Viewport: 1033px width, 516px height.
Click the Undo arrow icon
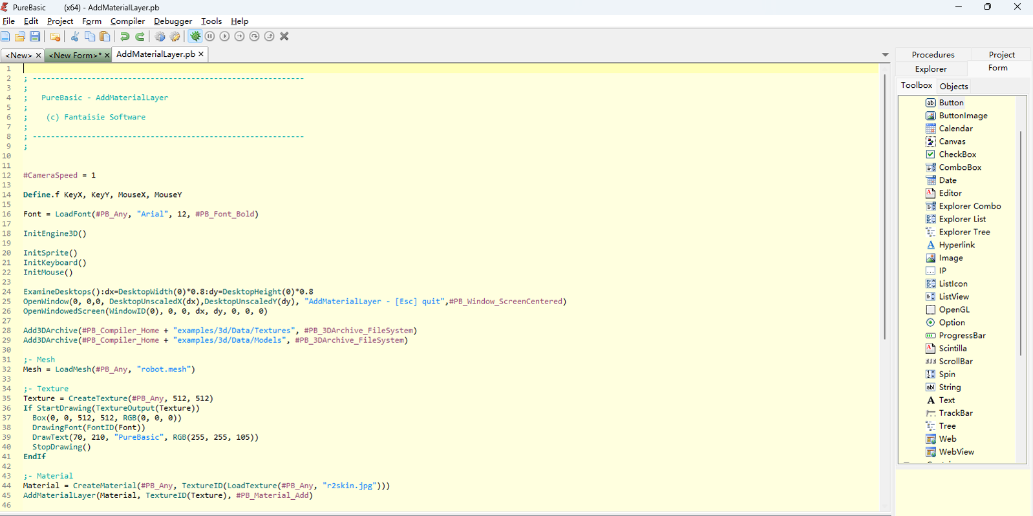[125, 37]
